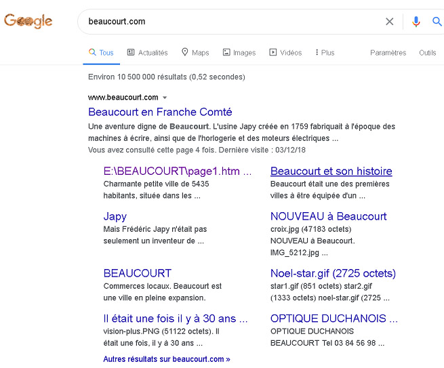Click the www.beaucourt.com URL text

click(x=123, y=98)
